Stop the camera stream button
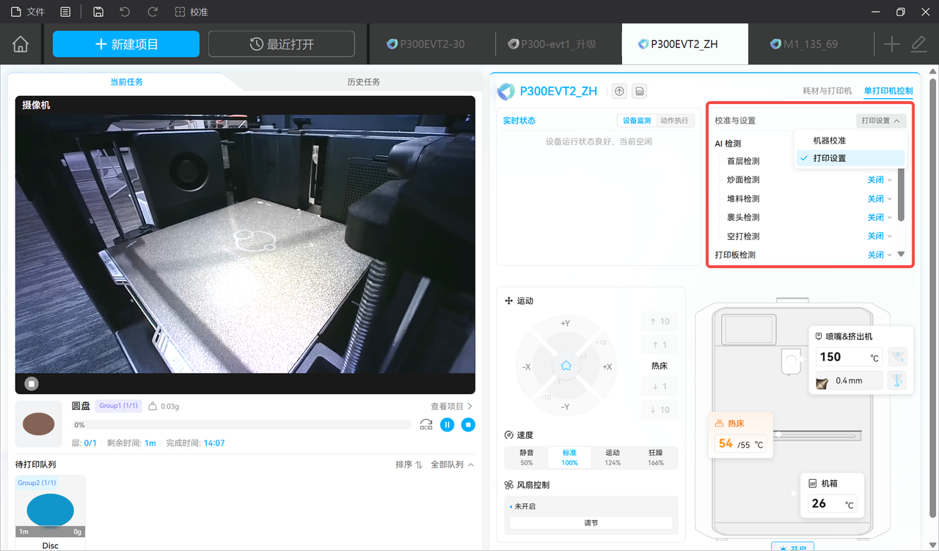Viewport: 939px width, 551px height. tap(32, 383)
